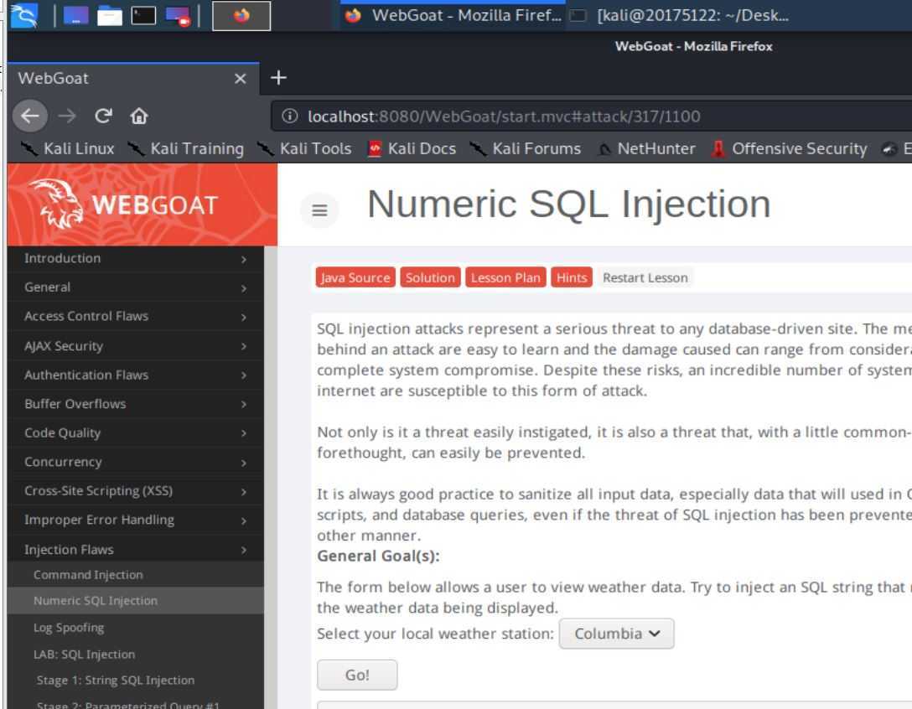912x709 pixels.
Task: Click the browser forward arrow
Action: point(67,116)
